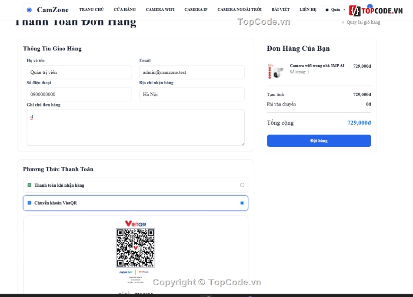The width and height of the screenshot is (413, 297).
Task: Follow the Quay lại giỏ hàng link
Action: pyautogui.click(x=363, y=22)
